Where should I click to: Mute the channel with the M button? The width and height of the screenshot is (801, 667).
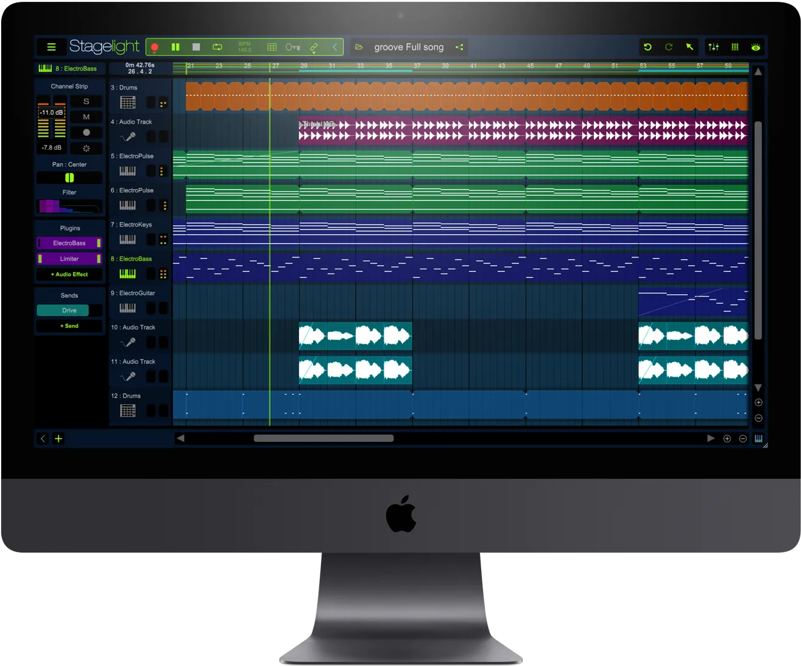[86, 117]
